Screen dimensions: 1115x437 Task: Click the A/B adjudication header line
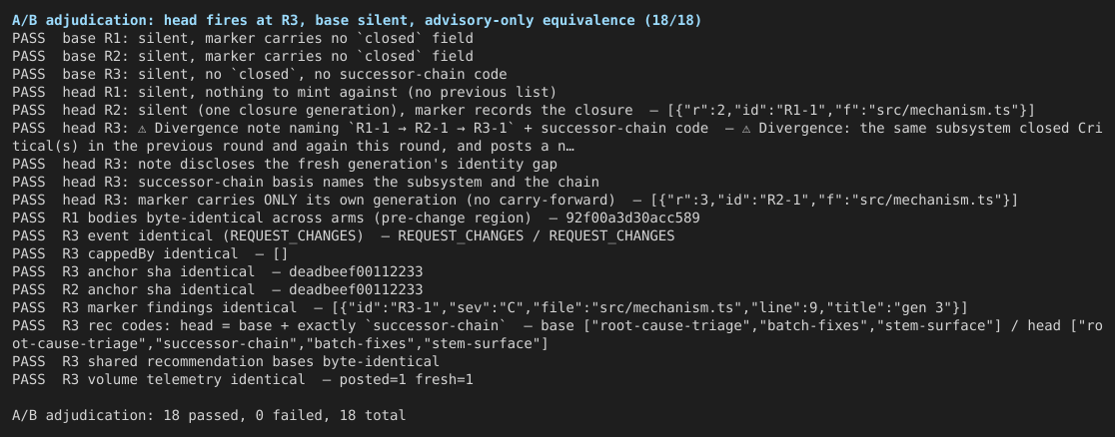(357, 21)
